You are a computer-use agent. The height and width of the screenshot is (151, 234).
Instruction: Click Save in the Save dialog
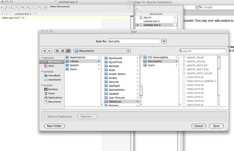(216, 126)
